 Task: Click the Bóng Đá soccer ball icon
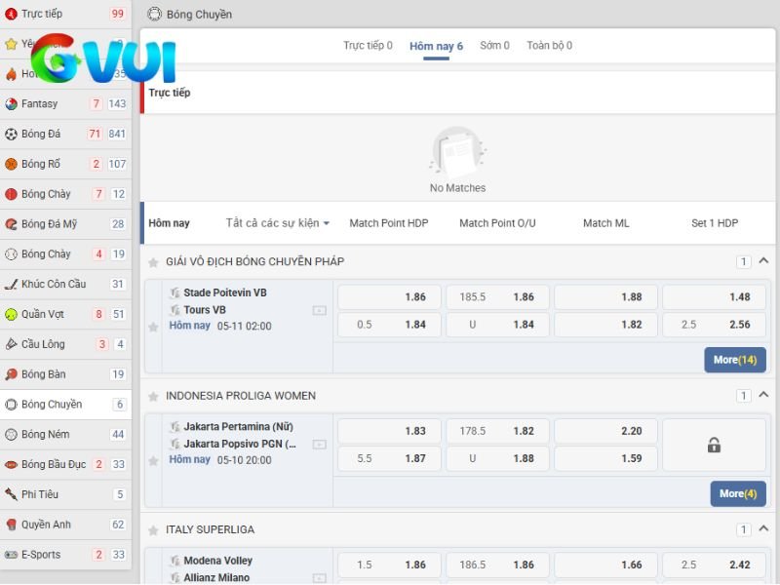tap(12, 134)
